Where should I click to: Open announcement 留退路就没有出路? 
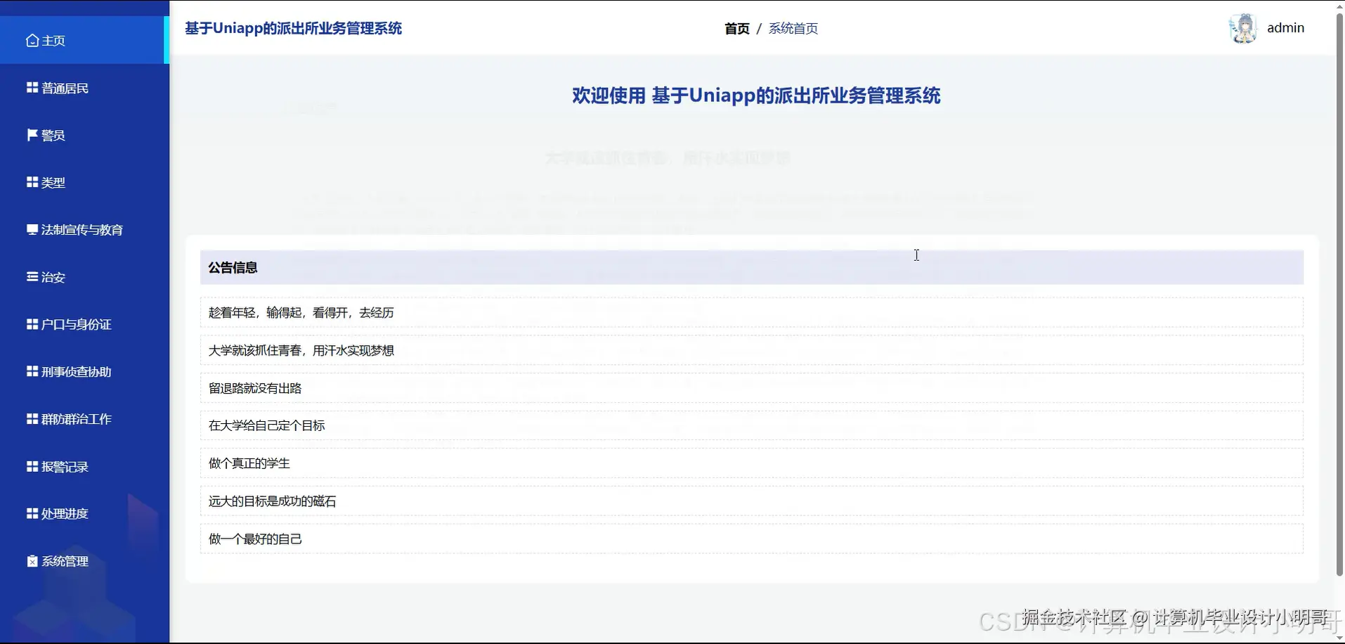pyautogui.click(x=751, y=388)
